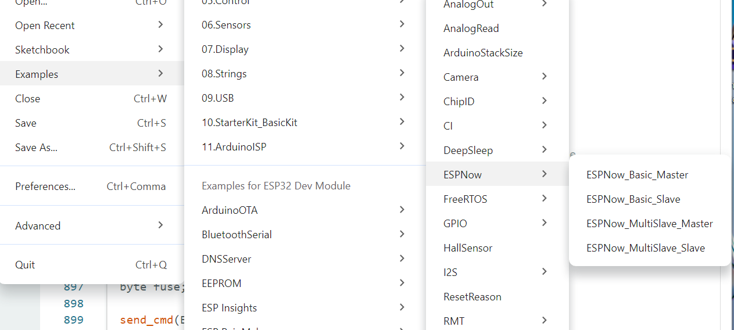Expand the 06.Sensors examples chevron

(402, 24)
